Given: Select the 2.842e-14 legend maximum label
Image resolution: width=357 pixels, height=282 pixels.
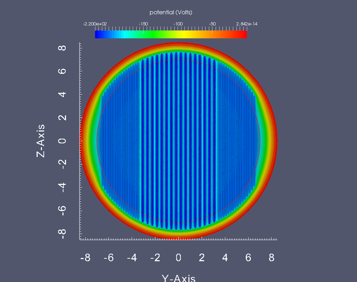Looking at the screenshot, I should (247, 24).
